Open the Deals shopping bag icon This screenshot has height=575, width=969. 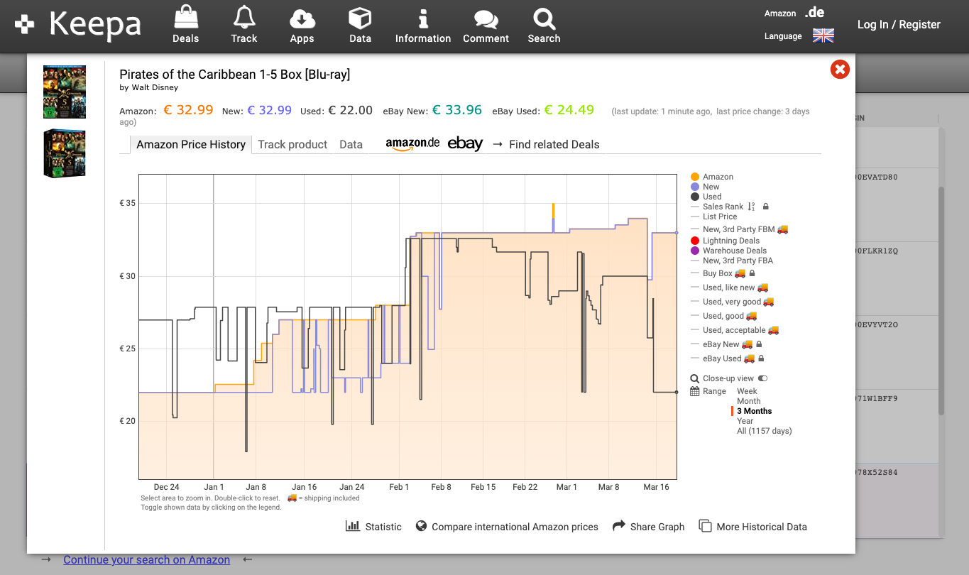coord(185,17)
